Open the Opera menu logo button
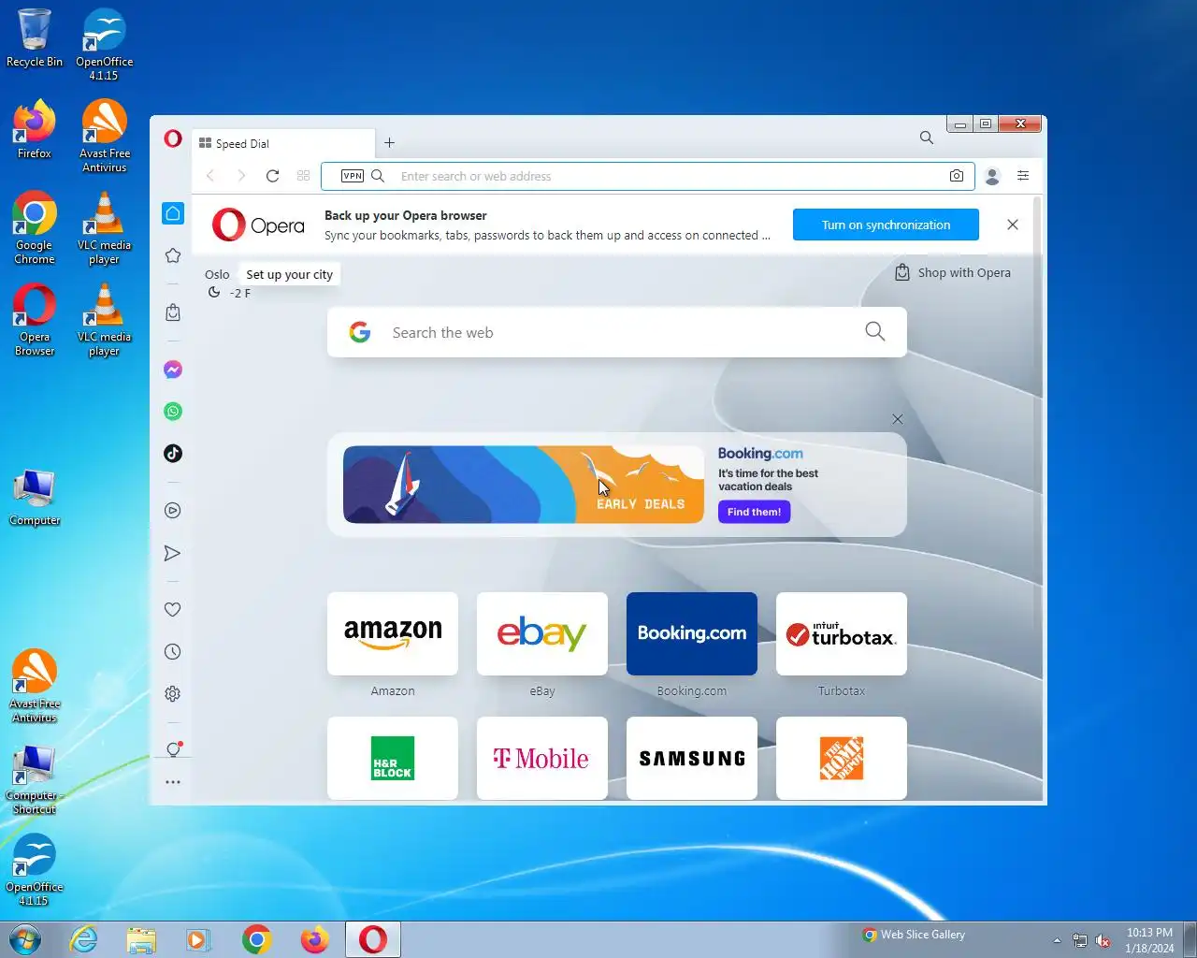 pos(173,138)
